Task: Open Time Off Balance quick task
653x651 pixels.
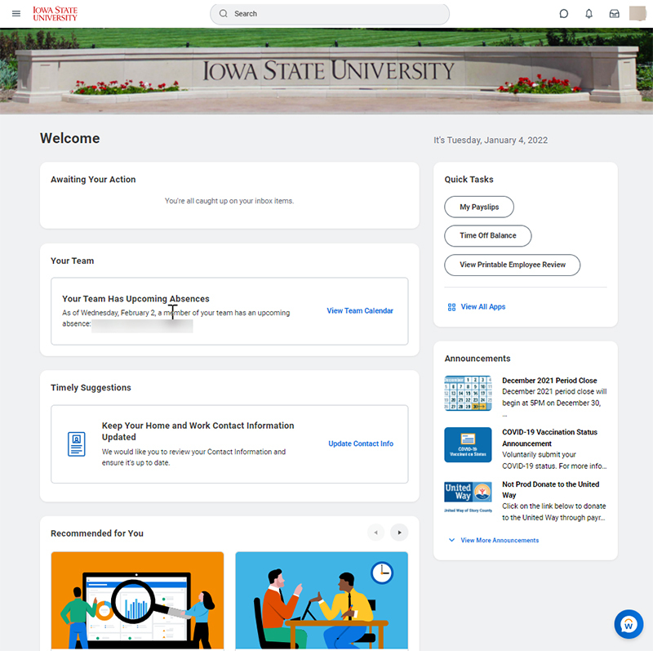Action: pyautogui.click(x=487, y=236)
